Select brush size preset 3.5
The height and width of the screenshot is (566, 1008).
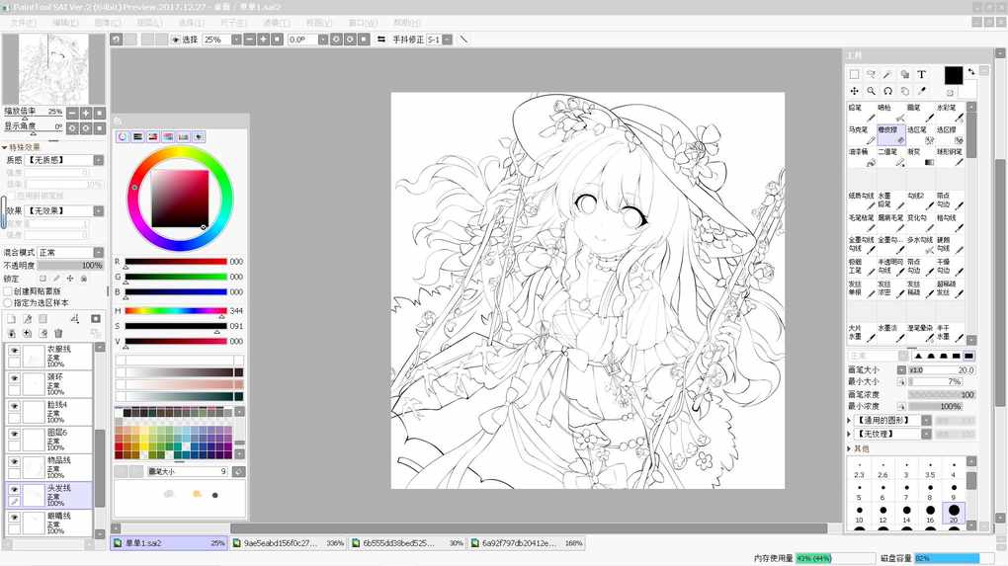point(930,468)
